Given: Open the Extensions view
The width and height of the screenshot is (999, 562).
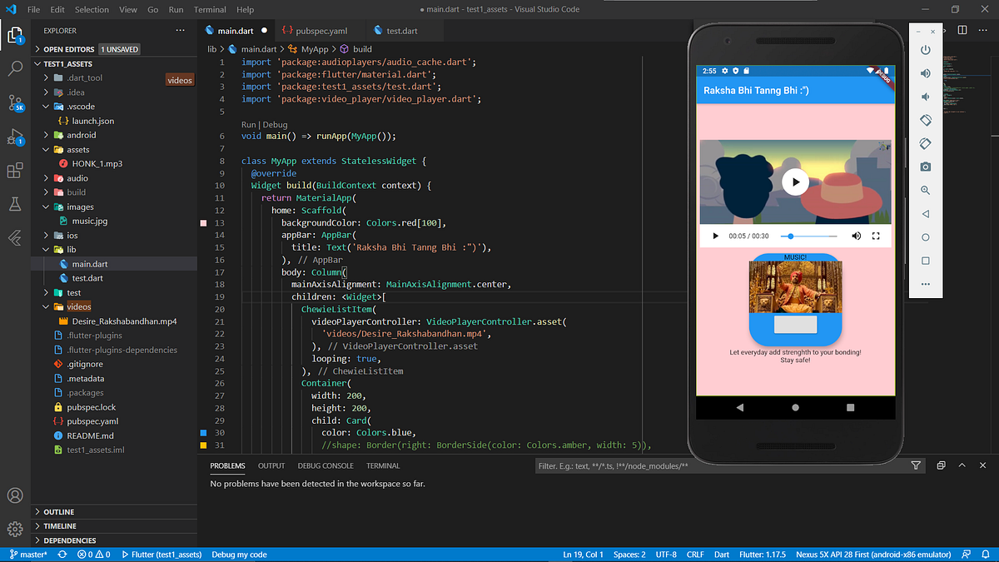Looking at the screenshot, I should pyautogui.click(x=15, y=170).
